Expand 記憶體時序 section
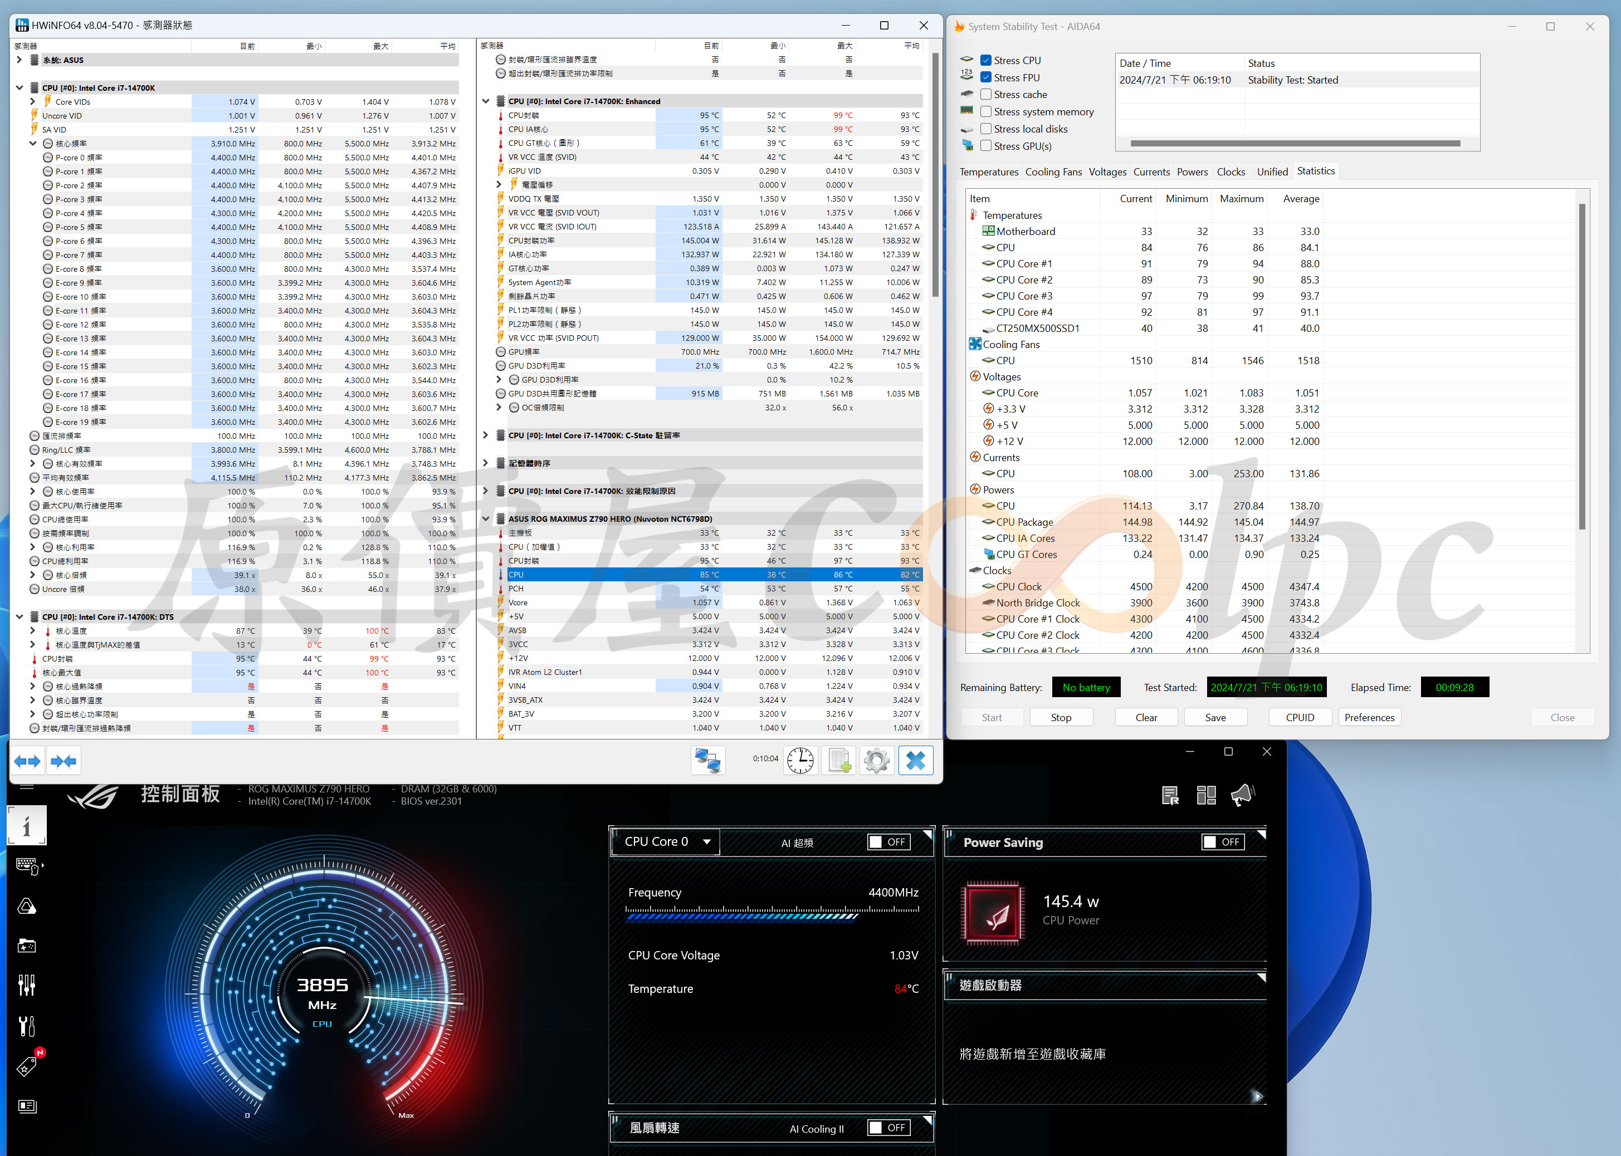 (x=486, y=463)
